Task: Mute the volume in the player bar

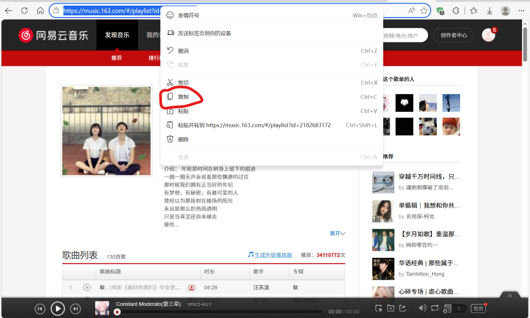Action: tap(422, 309)
